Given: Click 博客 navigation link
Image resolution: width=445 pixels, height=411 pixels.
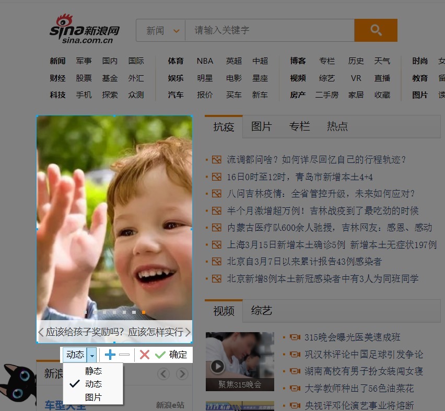Looking at the screenshot, I should point(298,61).
